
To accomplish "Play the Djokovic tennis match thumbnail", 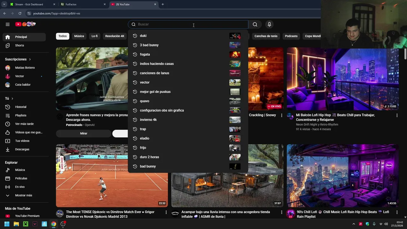I will tap(112, 176).
